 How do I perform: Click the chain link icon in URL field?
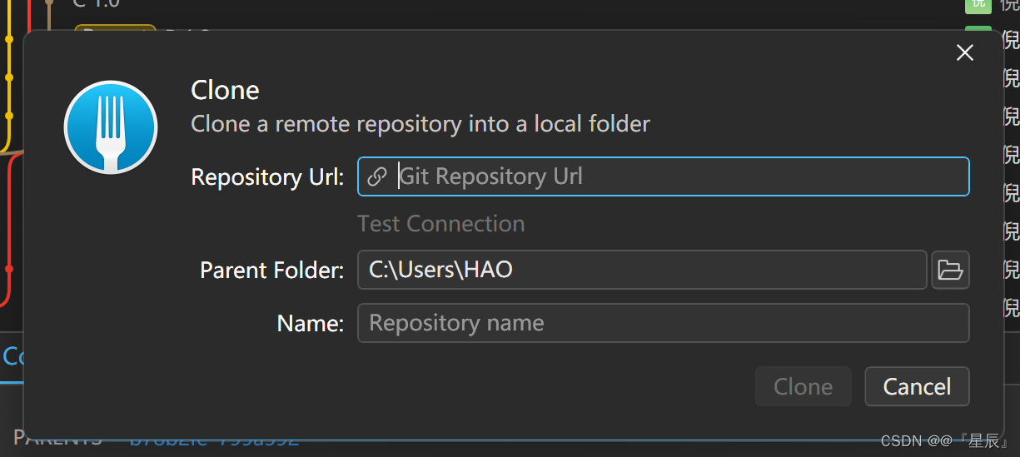(377, 176)
